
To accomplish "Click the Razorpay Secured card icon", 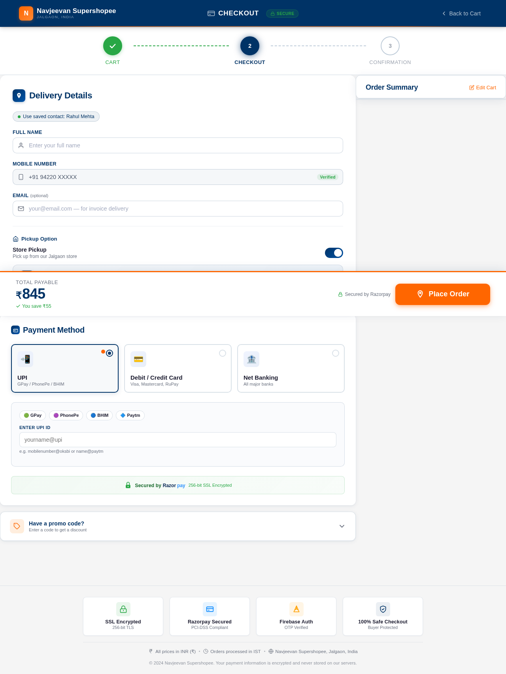I will 210,609.
